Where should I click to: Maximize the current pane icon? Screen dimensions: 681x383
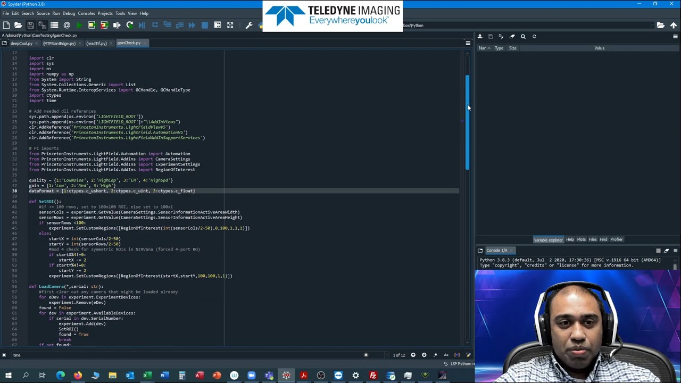(217, 25)
